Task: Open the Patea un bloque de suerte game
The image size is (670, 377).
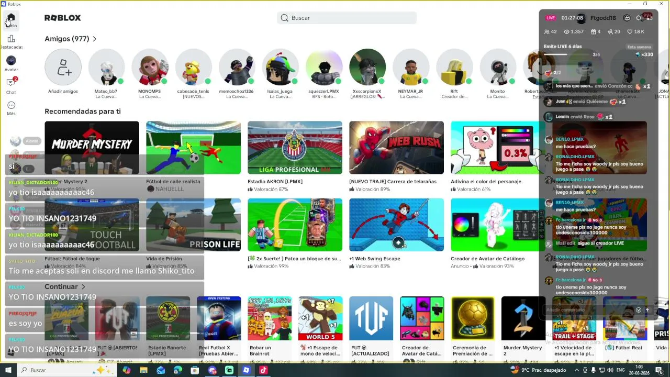Action: click(x=295, y=225)
